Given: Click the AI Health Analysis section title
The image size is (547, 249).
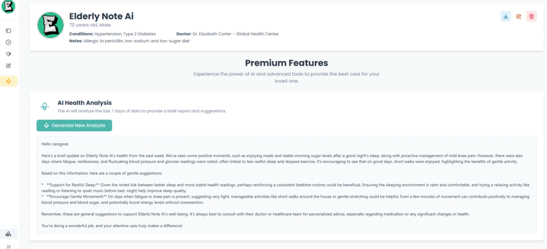Looking at the screenshot, I should tap(84, 103).
